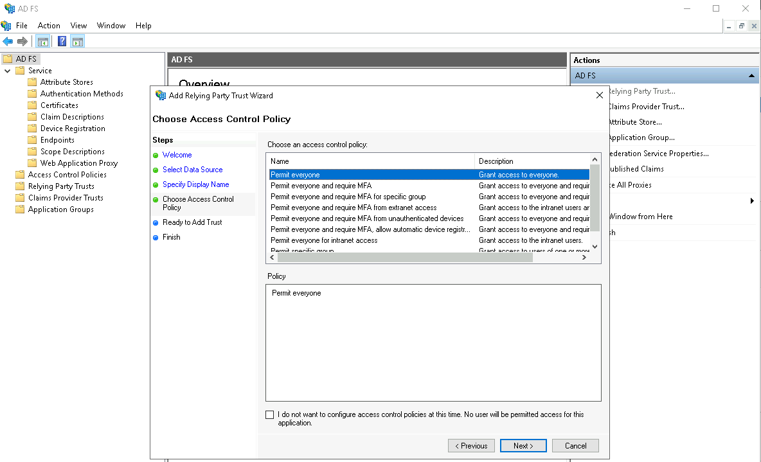The image size is (761, 462).
Task: Click the Application Groups folder icon
Action: point(20,209)
